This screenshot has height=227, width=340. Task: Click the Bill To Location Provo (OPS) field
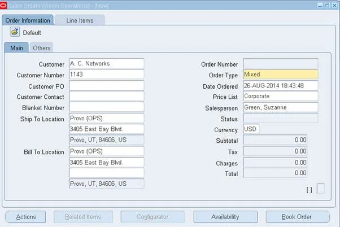tap(107, 151)
